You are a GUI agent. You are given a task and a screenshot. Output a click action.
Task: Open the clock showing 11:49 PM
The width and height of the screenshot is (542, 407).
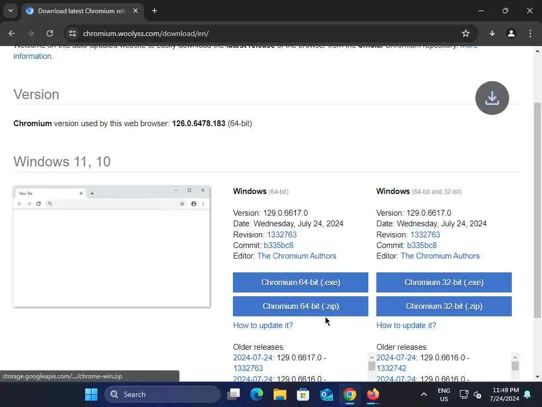[504, 394]
